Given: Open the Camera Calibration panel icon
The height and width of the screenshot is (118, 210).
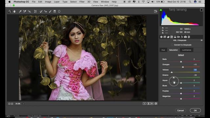Looking at the screenshot, I should point(185,37).
